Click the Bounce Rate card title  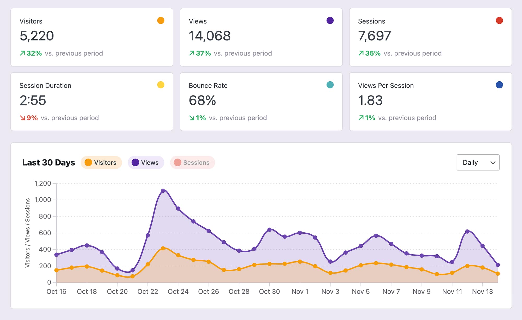pos(208,85)
